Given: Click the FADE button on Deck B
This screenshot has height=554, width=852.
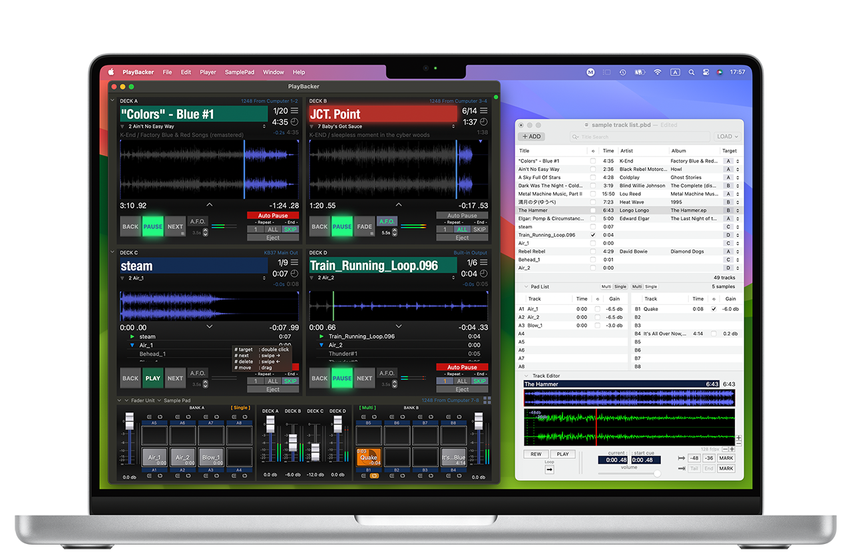Looking at the screenshot, I should coord(364,226).
